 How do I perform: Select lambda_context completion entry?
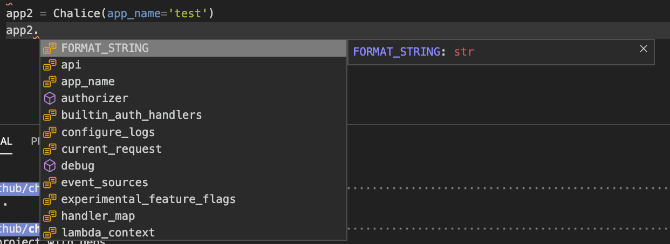tap(194, 232)
